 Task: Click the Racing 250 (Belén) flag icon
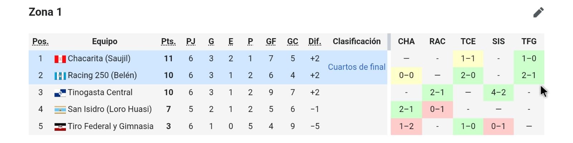click(x=60, y=76)
